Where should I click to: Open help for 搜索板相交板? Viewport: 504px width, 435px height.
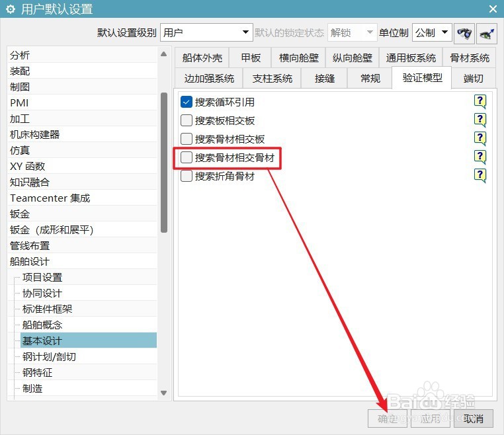tap(480, 120)
